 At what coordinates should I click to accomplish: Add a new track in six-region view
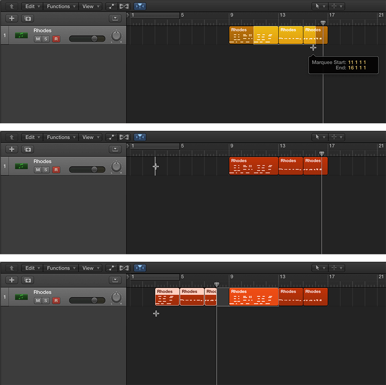12,280
